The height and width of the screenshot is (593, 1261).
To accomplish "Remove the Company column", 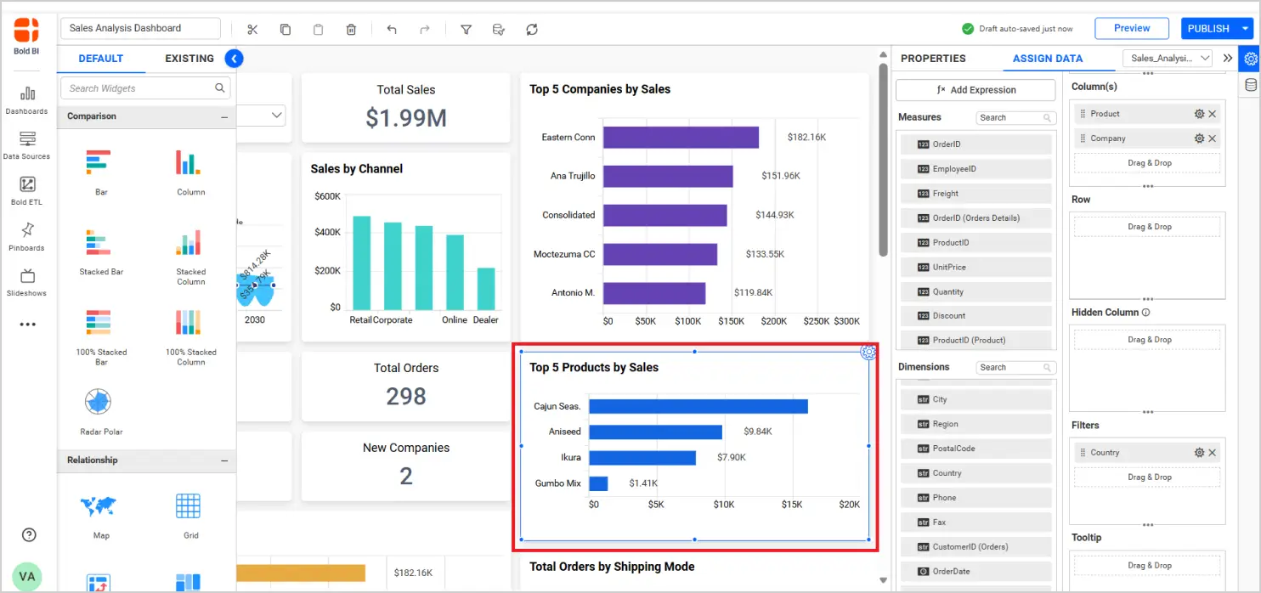I will 1213,138.
